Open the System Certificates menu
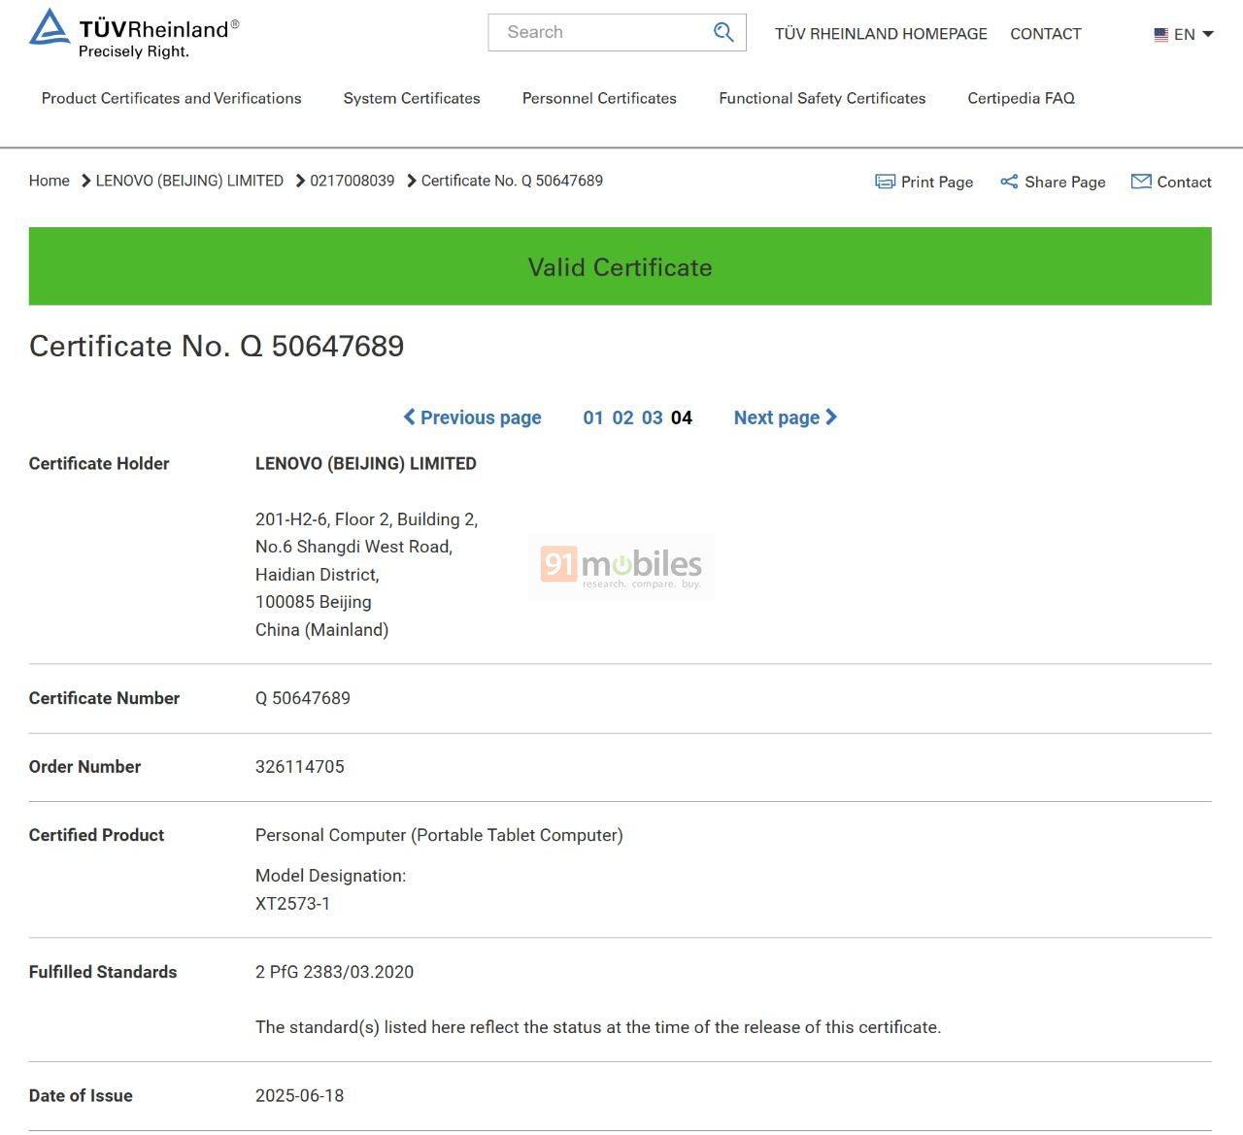 412,98
